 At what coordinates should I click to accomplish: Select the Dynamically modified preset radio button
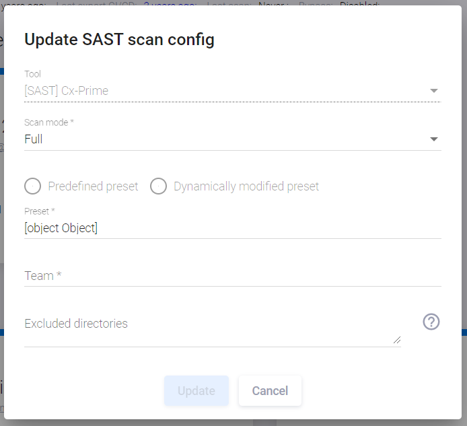click(158, 186)
